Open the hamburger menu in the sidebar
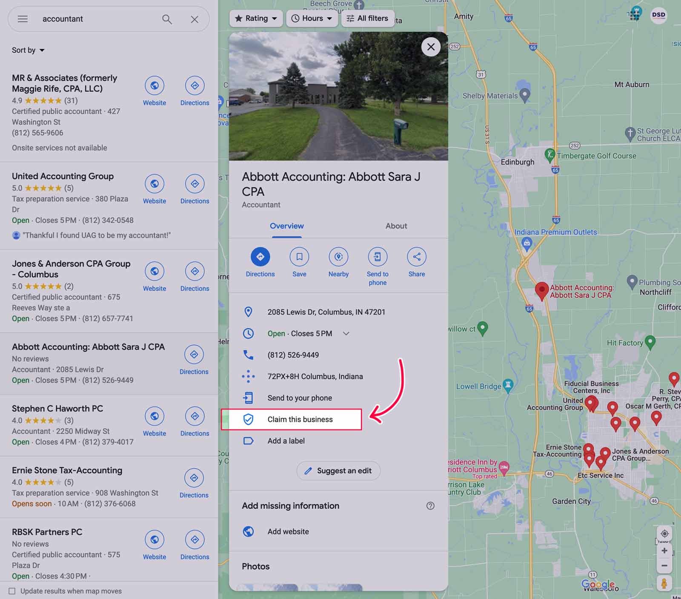 23,19
